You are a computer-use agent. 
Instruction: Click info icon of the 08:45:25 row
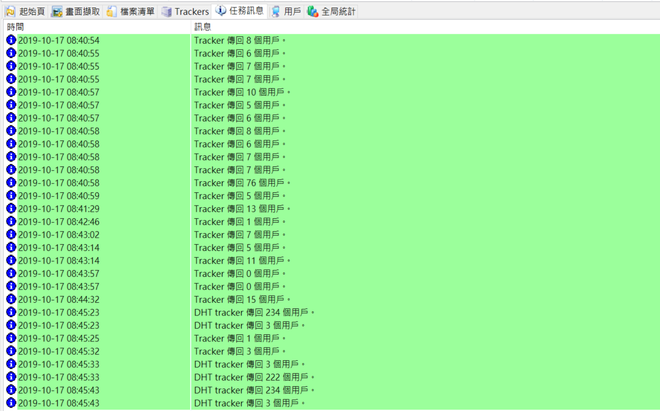coord(11,338)
